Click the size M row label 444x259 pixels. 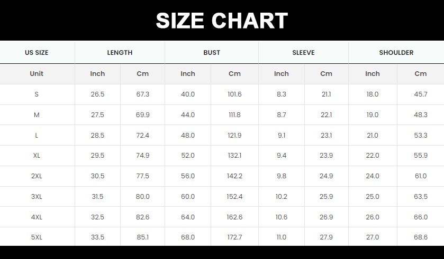tap(37, 115)
